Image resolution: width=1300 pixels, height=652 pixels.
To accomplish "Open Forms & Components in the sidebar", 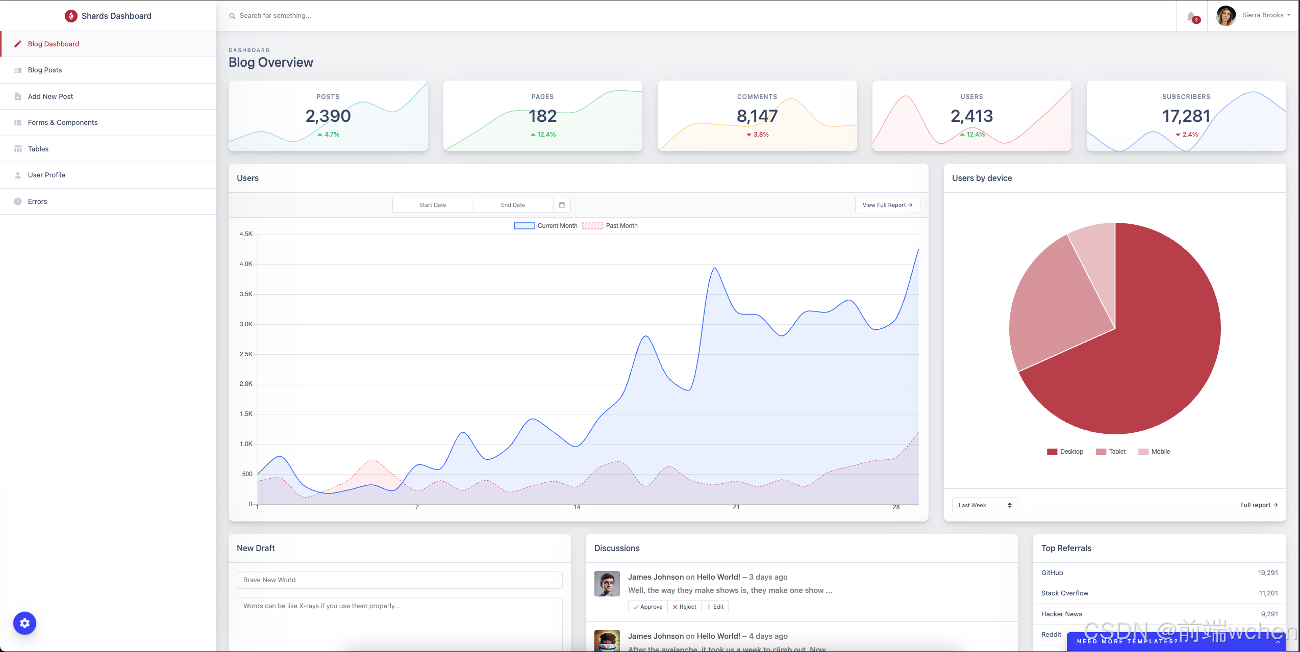I will [x=62, y=122].
